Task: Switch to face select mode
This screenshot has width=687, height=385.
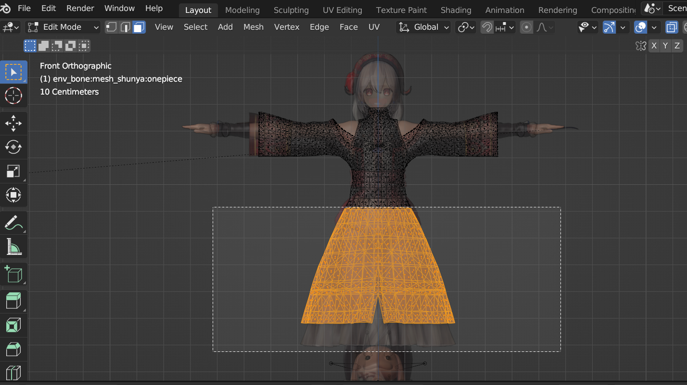Action: point(139,27)
